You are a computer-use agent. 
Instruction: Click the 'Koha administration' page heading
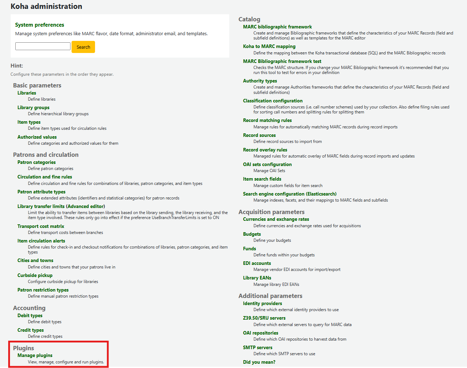(46, 6)
